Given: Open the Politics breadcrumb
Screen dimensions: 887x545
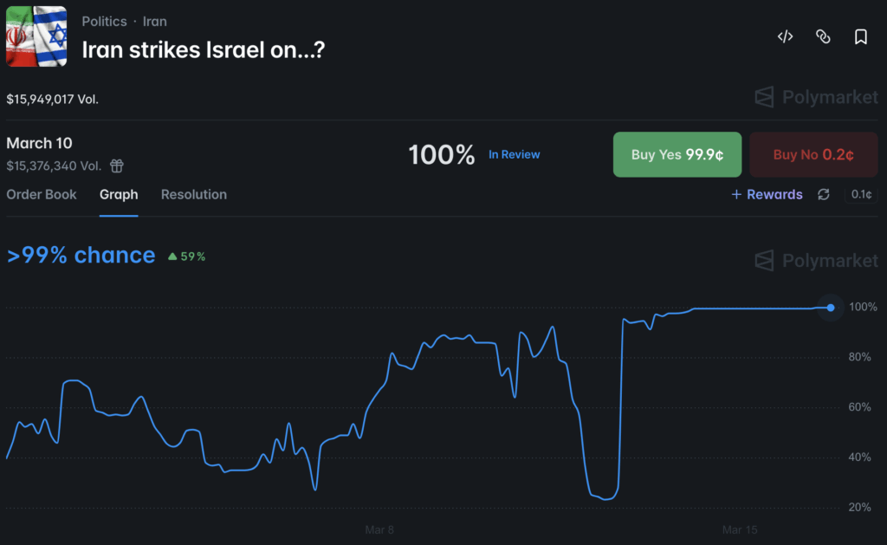Looking at the screenshot, I should [x=104, y=21].
